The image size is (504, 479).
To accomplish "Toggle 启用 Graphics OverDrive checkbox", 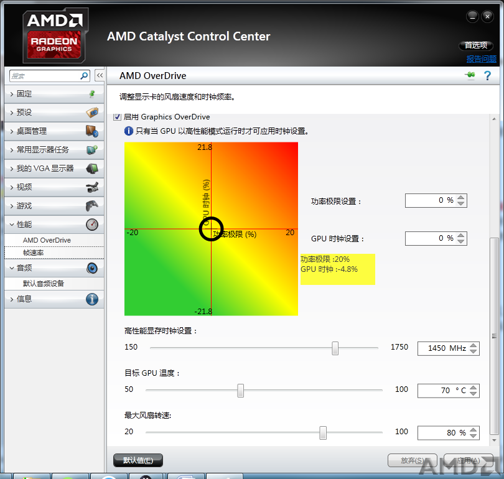I will tap(118, 117).
